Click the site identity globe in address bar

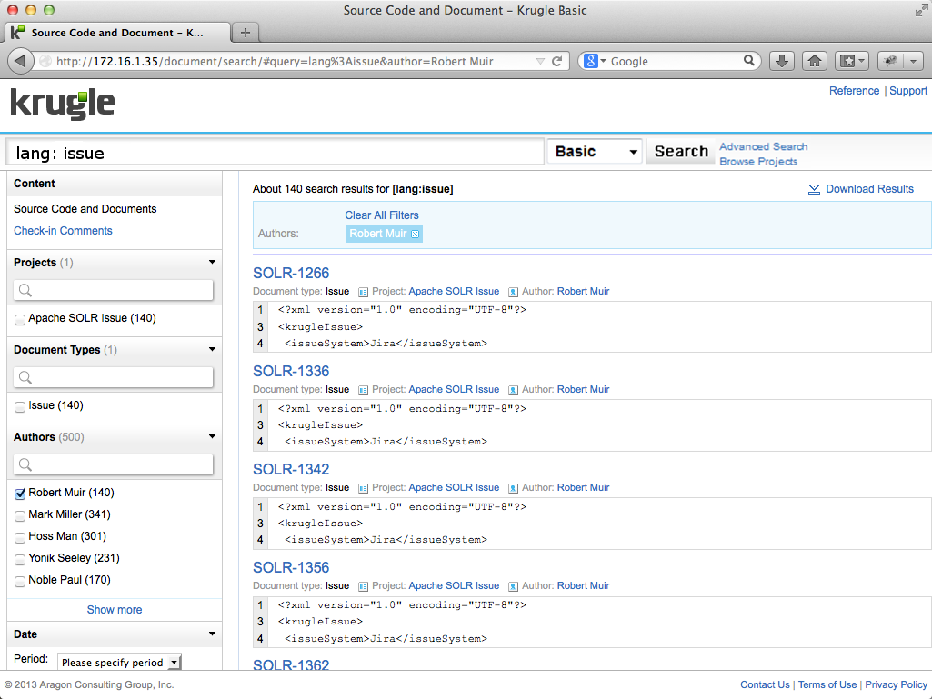tap(45, 61)
